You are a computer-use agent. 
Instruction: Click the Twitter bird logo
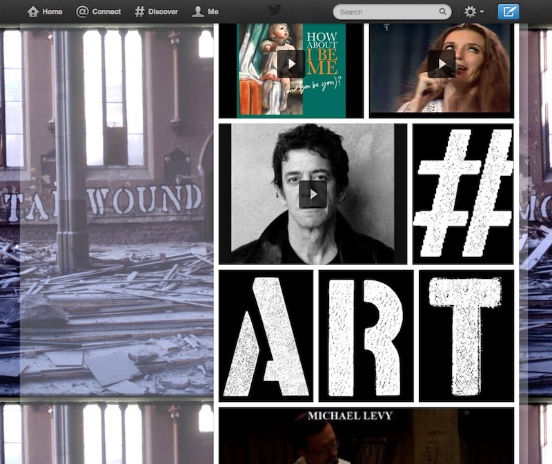pyautogui.click(x=275, y=10)
